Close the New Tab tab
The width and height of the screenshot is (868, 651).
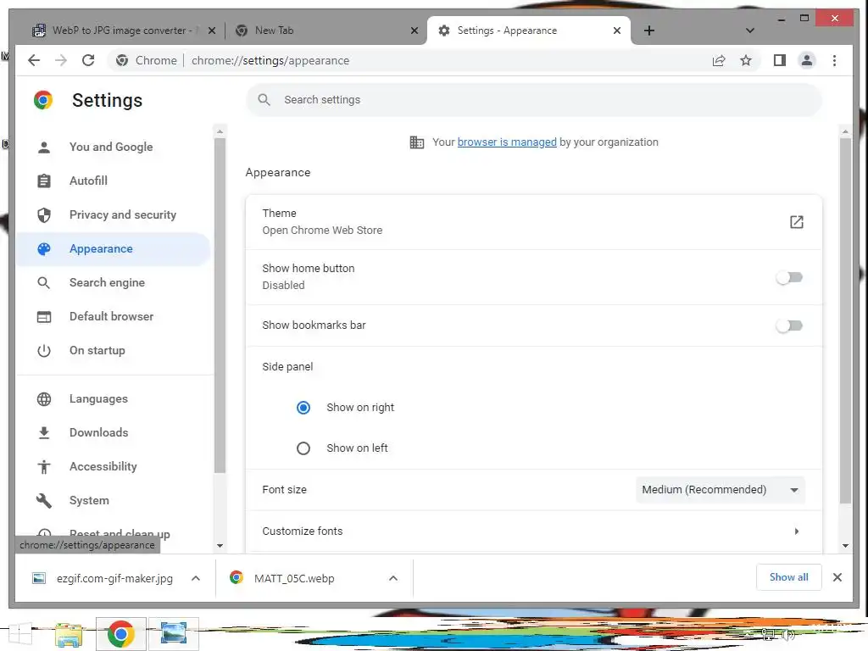click(414, 31)
